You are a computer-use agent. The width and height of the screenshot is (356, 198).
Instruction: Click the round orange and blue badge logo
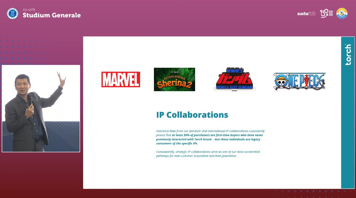[x=342, y=13]
